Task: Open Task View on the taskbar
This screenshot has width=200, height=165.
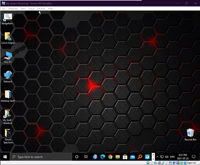Action: tap(86, 157)
